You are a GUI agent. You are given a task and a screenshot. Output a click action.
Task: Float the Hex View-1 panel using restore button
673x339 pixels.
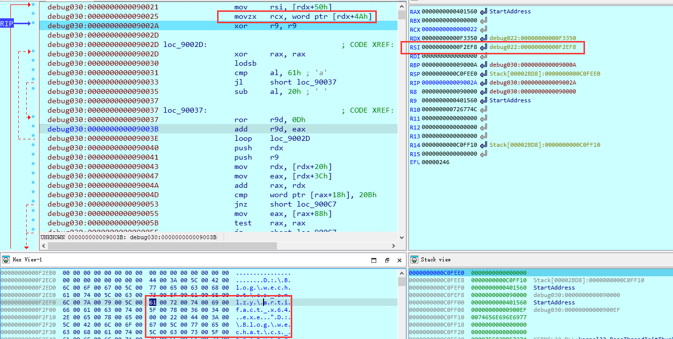387,260
